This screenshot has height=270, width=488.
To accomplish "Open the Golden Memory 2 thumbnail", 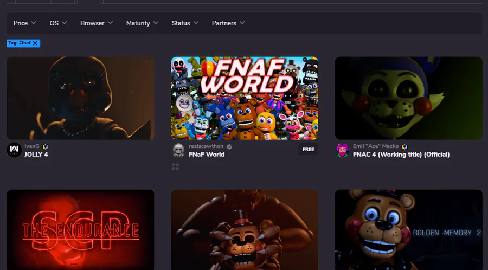I will click(x=409, y=230).
